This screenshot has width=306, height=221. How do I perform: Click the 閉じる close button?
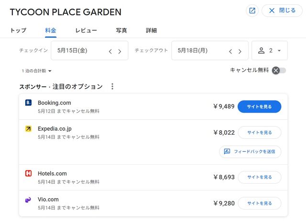(x=282, y=11)
